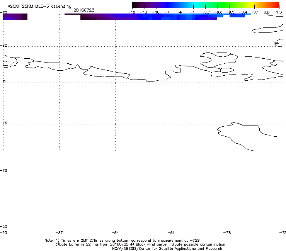Screen dimensions: 286x251
Task: Click the black end of the color bar
Action: coord(135,5)
